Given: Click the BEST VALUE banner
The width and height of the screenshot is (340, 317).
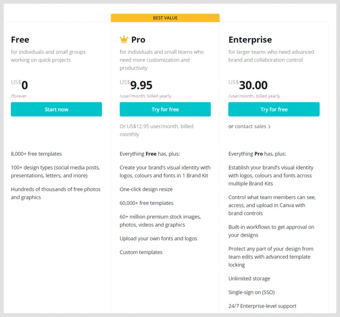Looking at the screenshot, I should click(x=165, y=18).
